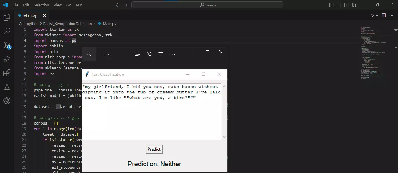This screenshot has height=173, width=398.
Task: Open the photo viewer three-dots menu
Action: pos(172,54)
